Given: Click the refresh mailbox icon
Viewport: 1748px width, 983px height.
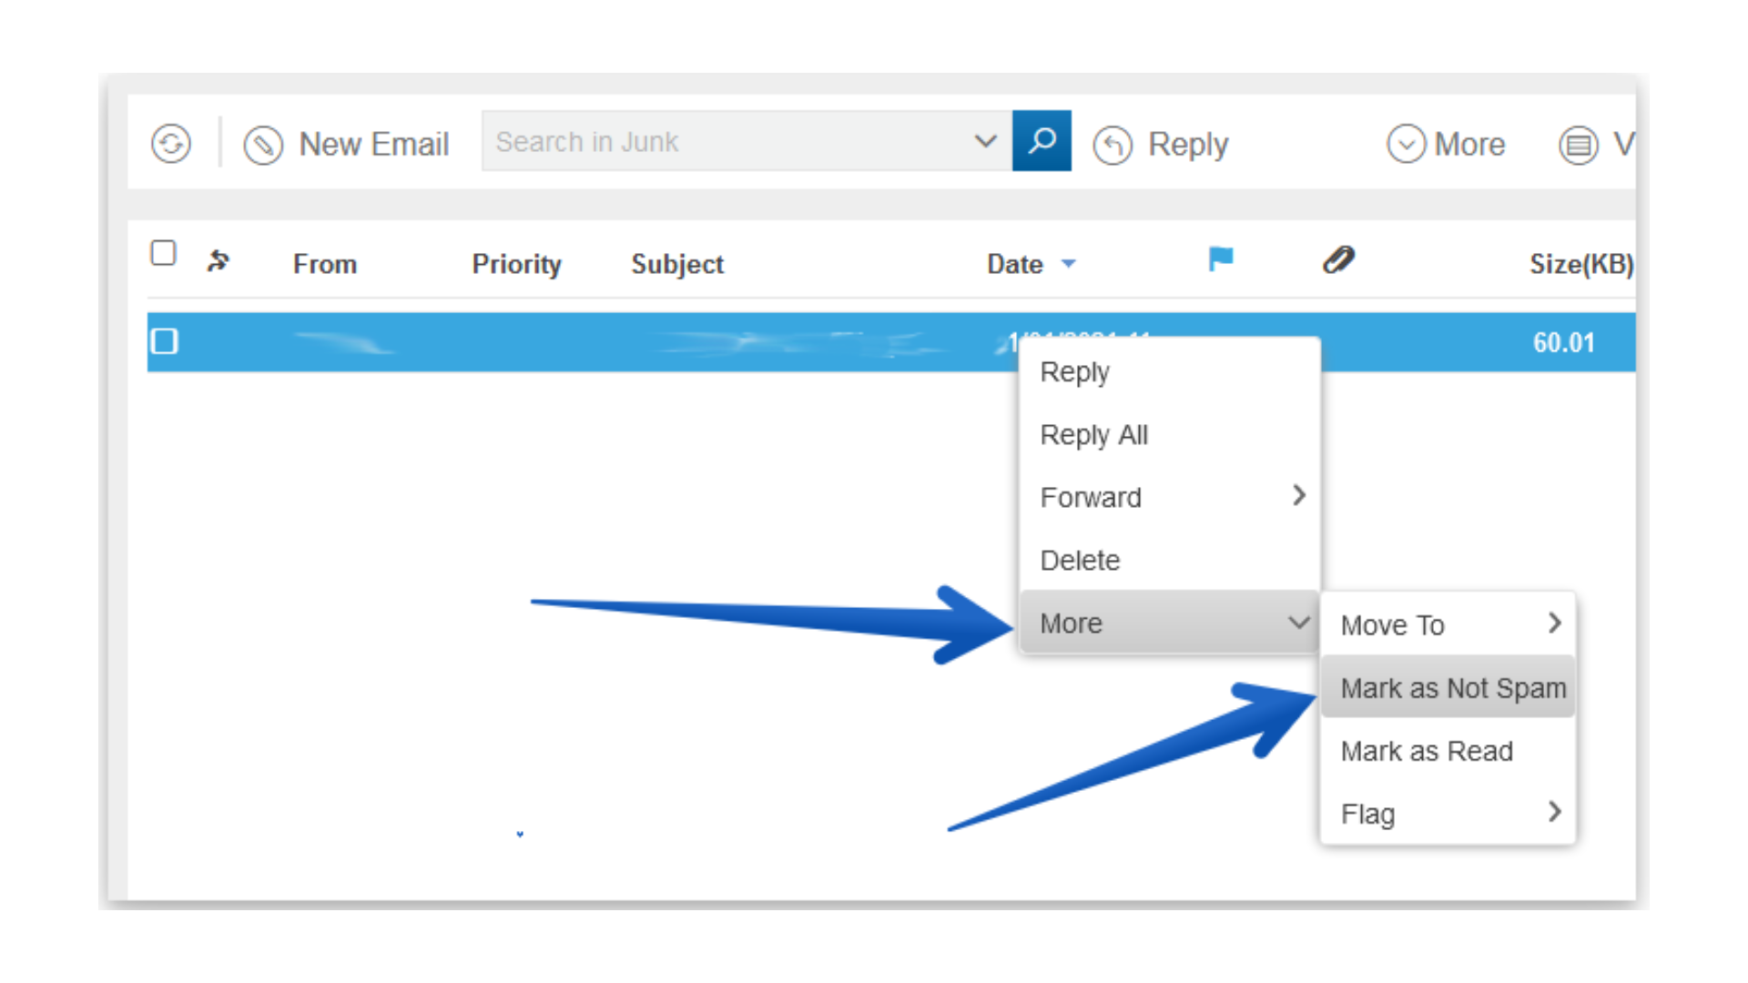Looking at the screenshot, I should tap(171, 144).
